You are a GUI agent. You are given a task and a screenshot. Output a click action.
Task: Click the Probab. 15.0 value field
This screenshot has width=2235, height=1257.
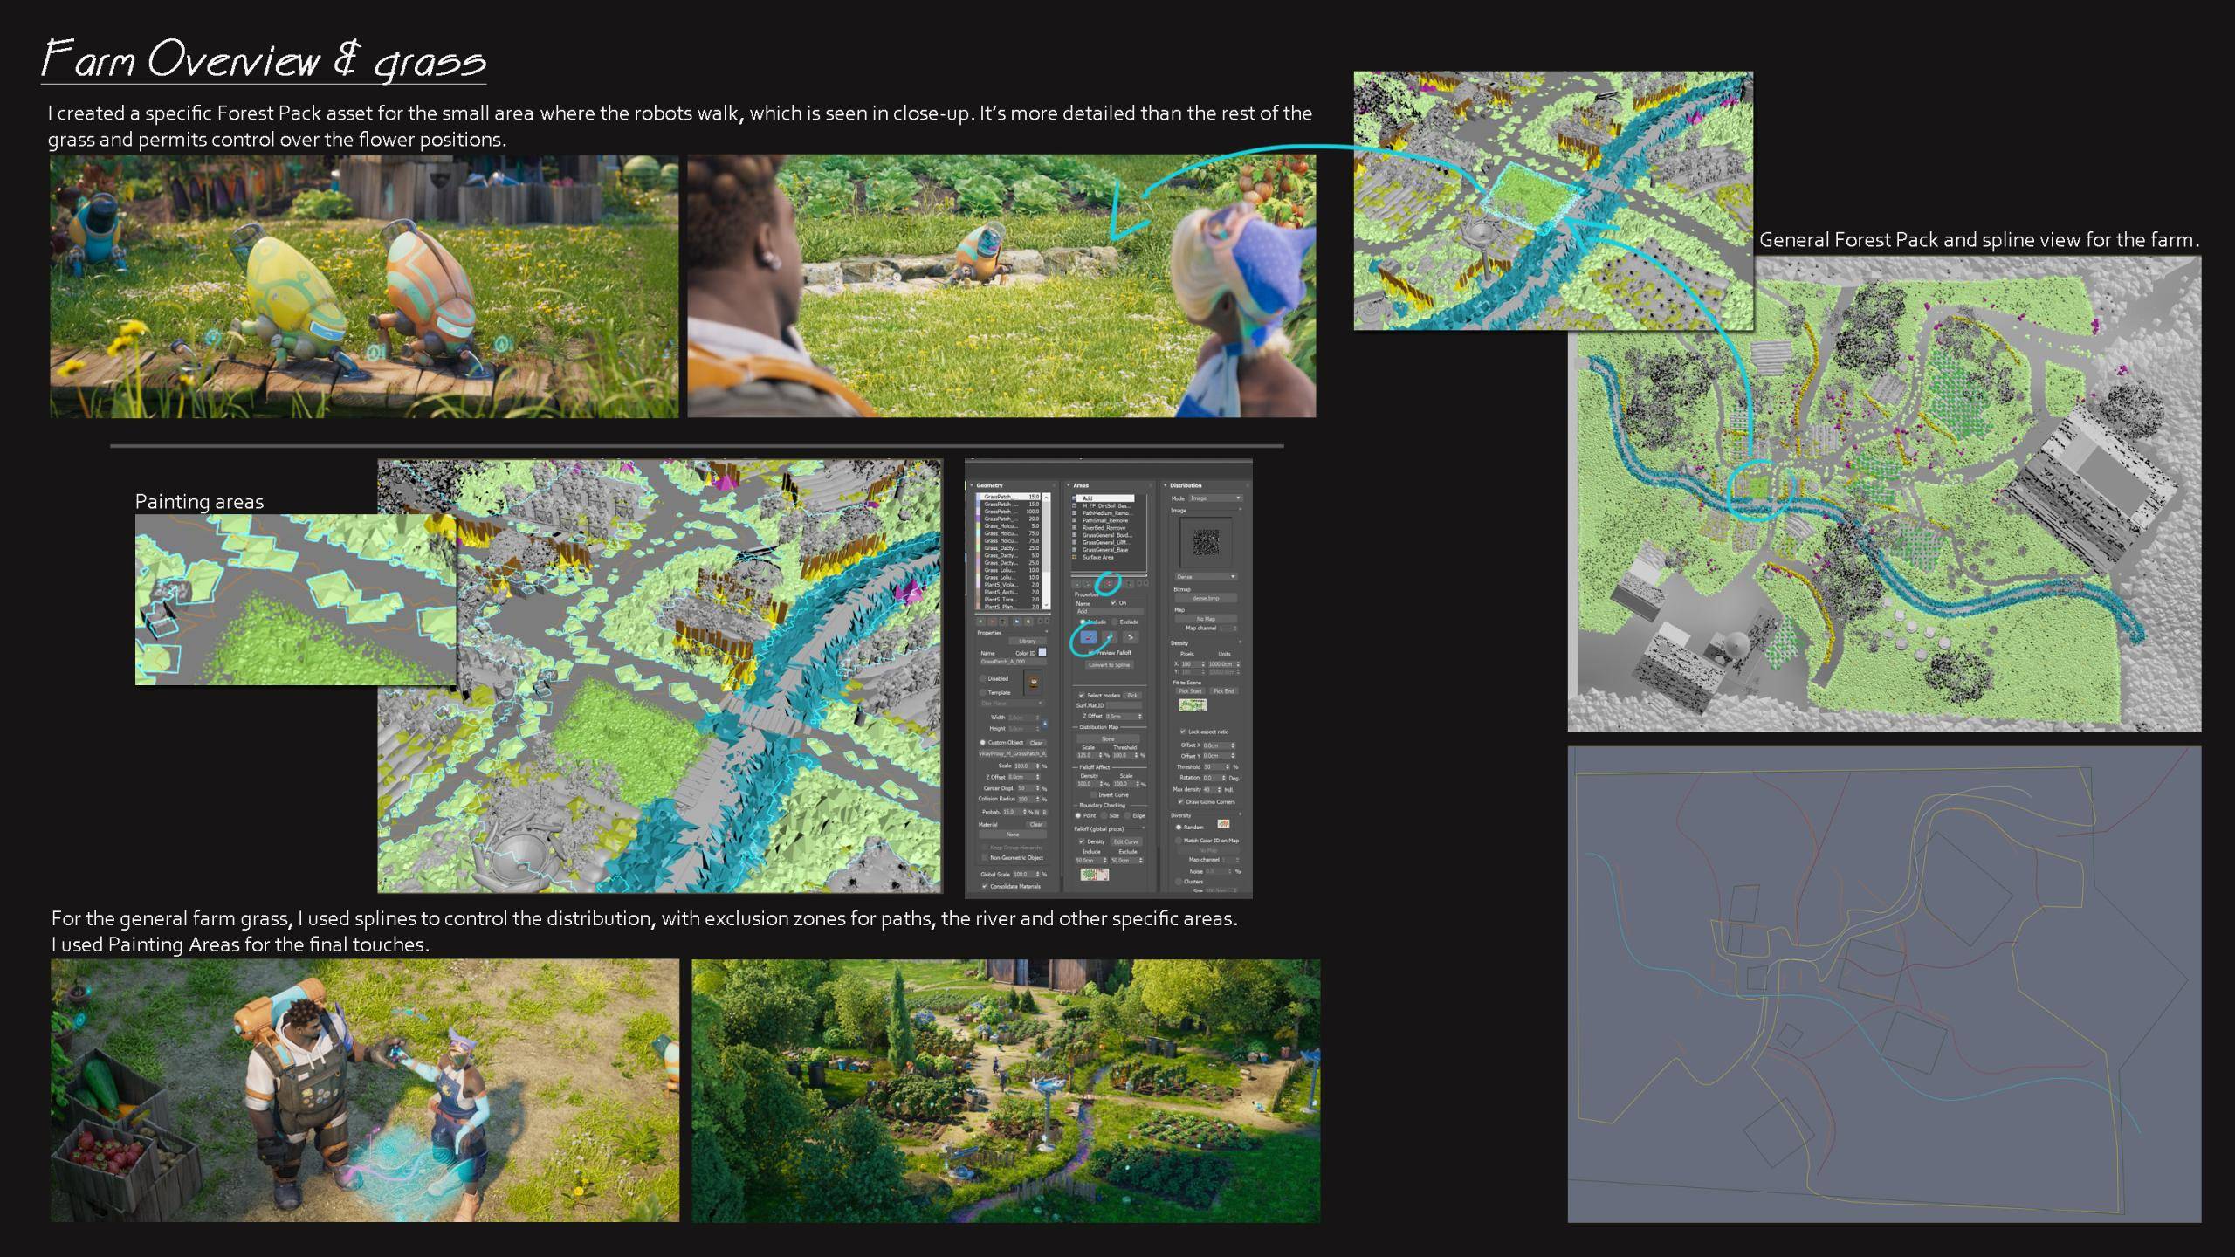[1014, 812]
